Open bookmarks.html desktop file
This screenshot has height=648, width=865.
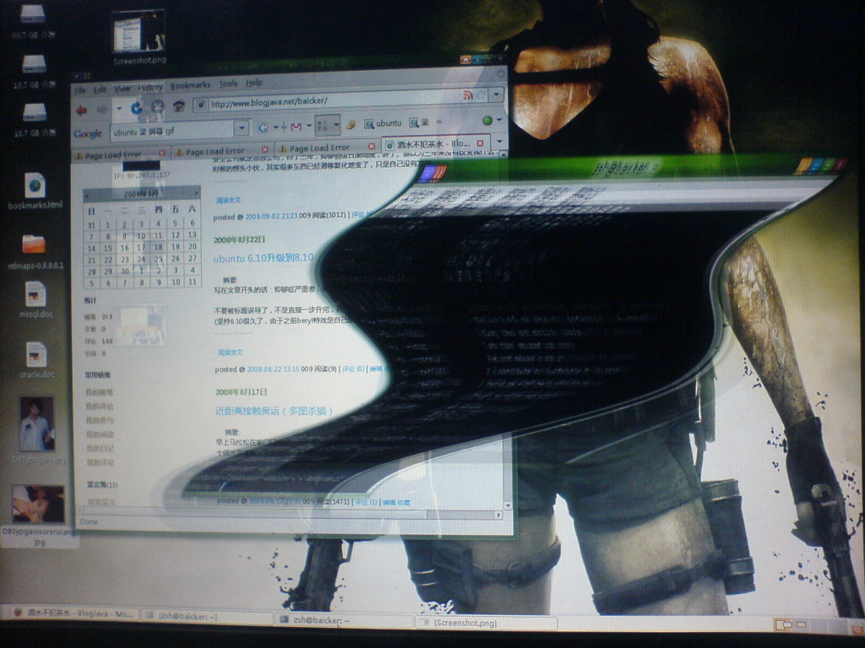[x=35, y=192]
